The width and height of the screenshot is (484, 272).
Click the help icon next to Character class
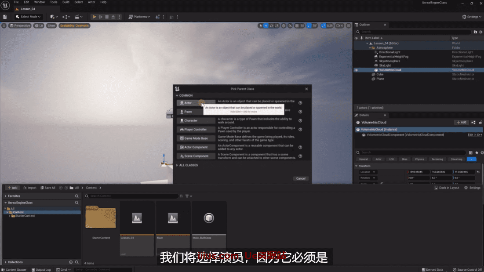[300, 120]
